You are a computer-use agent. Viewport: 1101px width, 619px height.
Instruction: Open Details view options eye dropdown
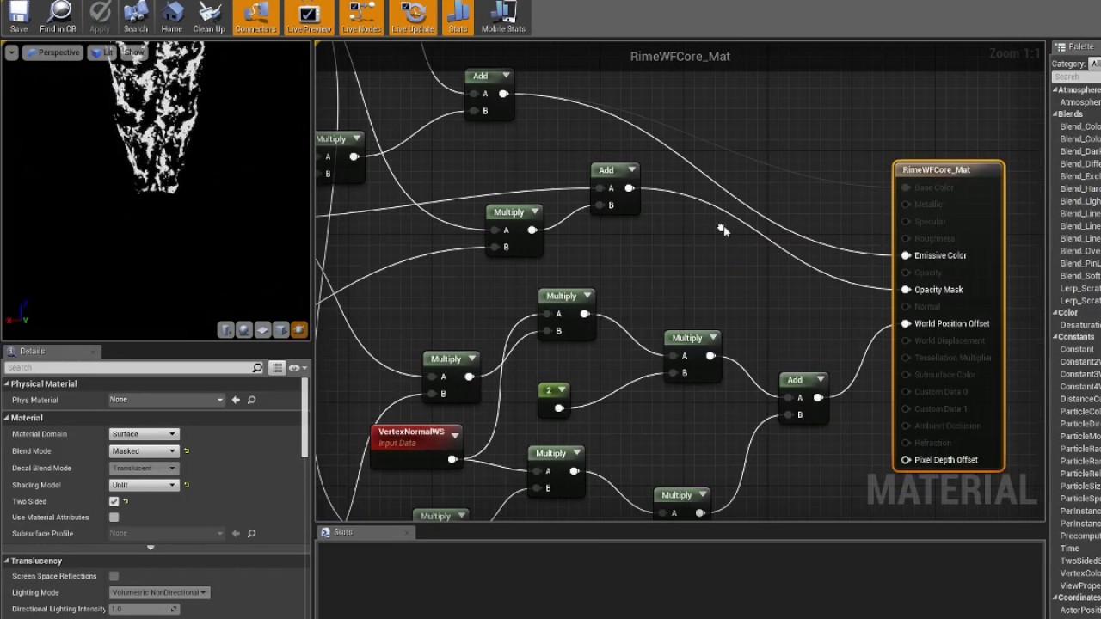click(297, 367)
